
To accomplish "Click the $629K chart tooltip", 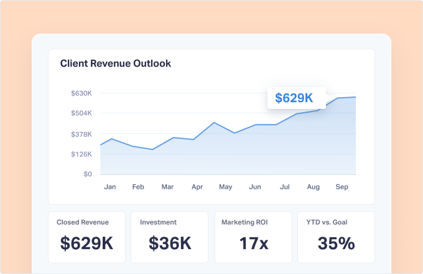I will 297,98.
